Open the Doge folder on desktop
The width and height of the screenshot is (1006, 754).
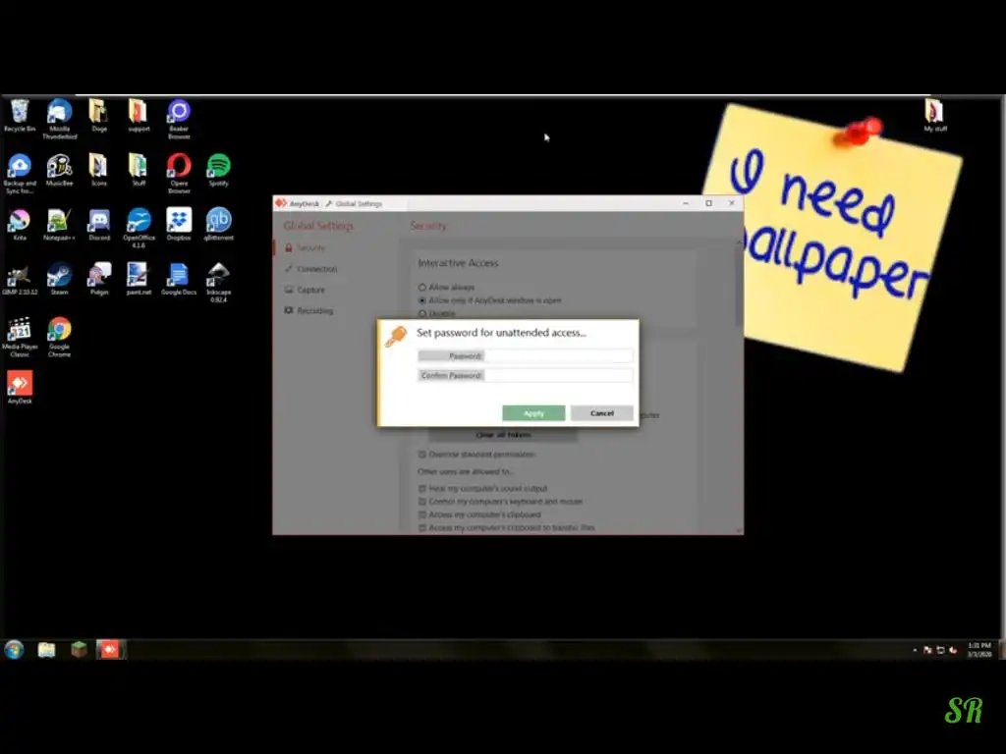[x=99, y=116]
